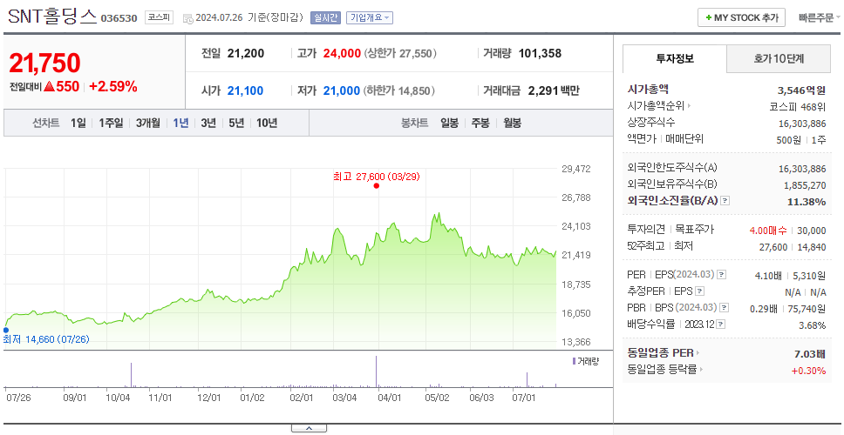844x435 pixels.
Task: Click the MY STOCK 추가 button
Action: coord(742,17)
